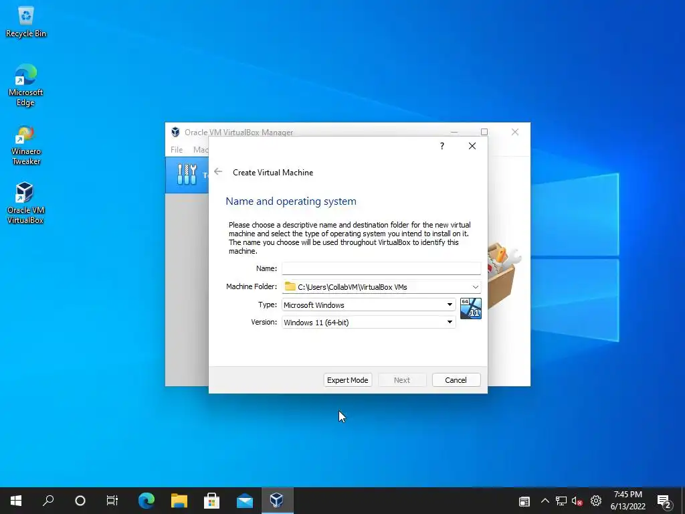Click the VirtualBox logo in the Manager title bar
The image size is (685, 514).
pyautogui.click(x=176, y=132)
